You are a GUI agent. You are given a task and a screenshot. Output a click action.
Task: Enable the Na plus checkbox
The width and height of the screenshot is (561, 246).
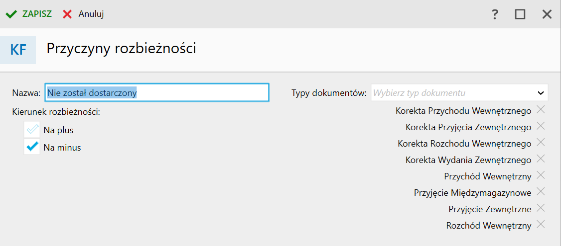click(32, 130)
